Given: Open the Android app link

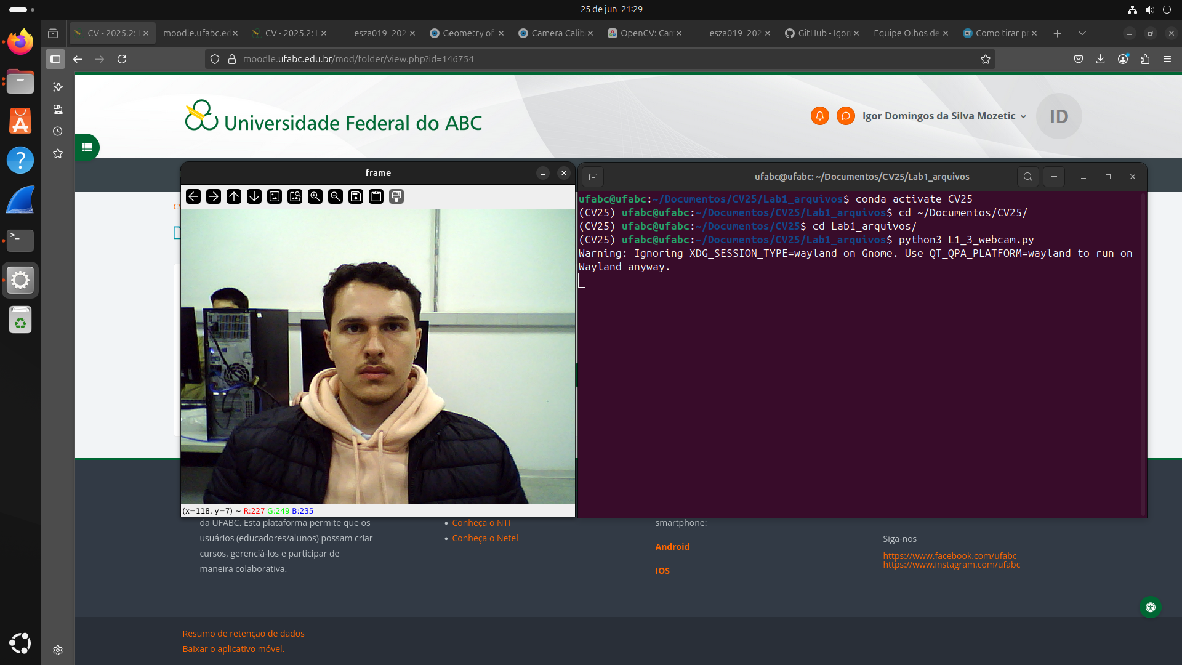Looking at the screenshot, I should click(x=672, y=547).
